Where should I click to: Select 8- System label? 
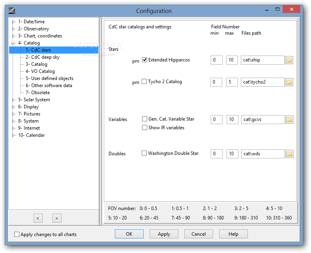(x=28, y=121)
